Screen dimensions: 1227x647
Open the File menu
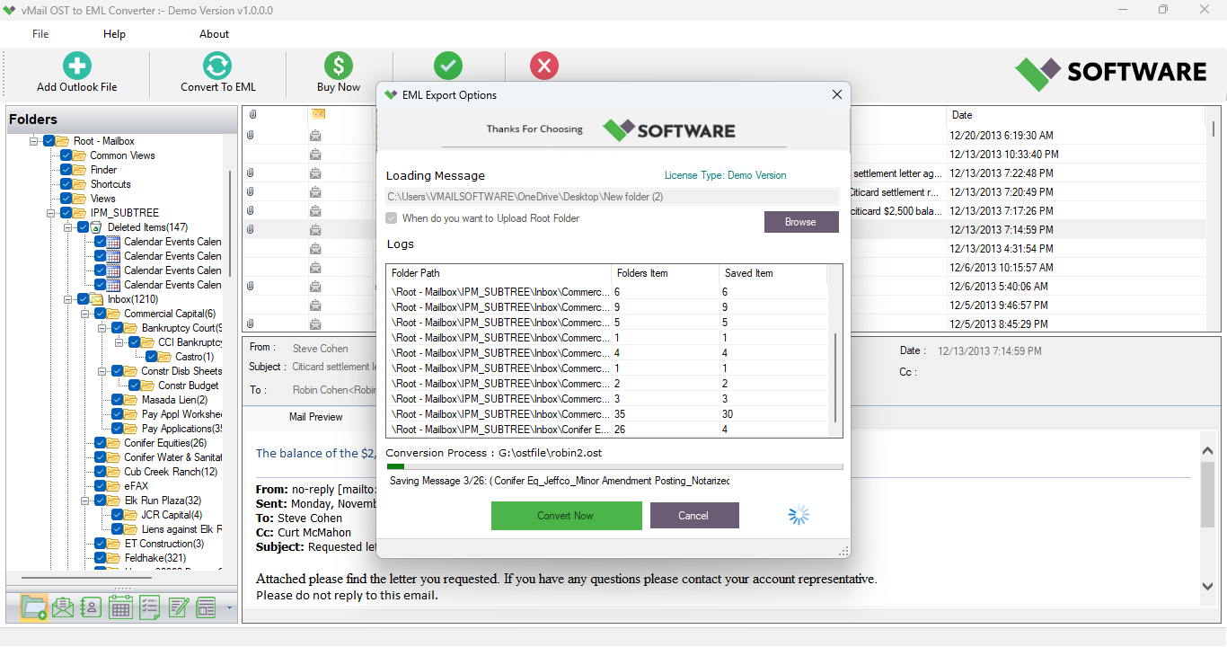click(40, 33)
